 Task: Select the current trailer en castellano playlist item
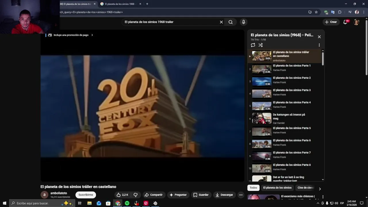[285, 56]
